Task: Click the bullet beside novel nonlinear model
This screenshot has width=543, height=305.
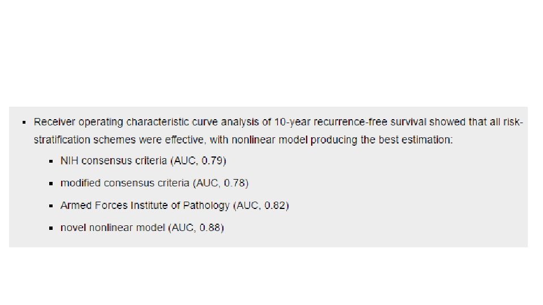Action: click(x=51, y=228)
